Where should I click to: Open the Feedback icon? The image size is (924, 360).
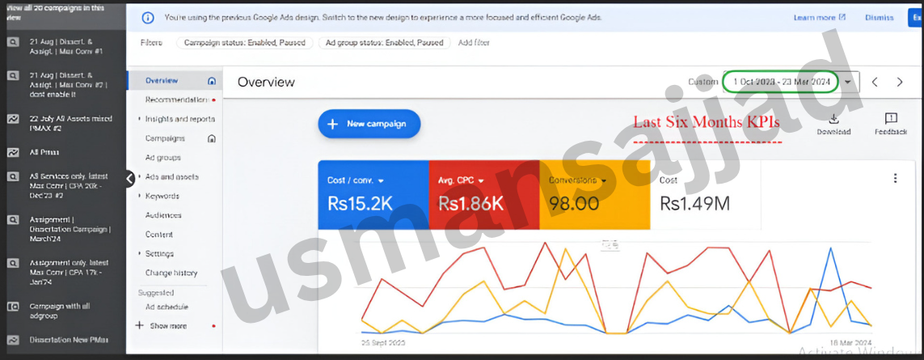(x=891, y=119)
